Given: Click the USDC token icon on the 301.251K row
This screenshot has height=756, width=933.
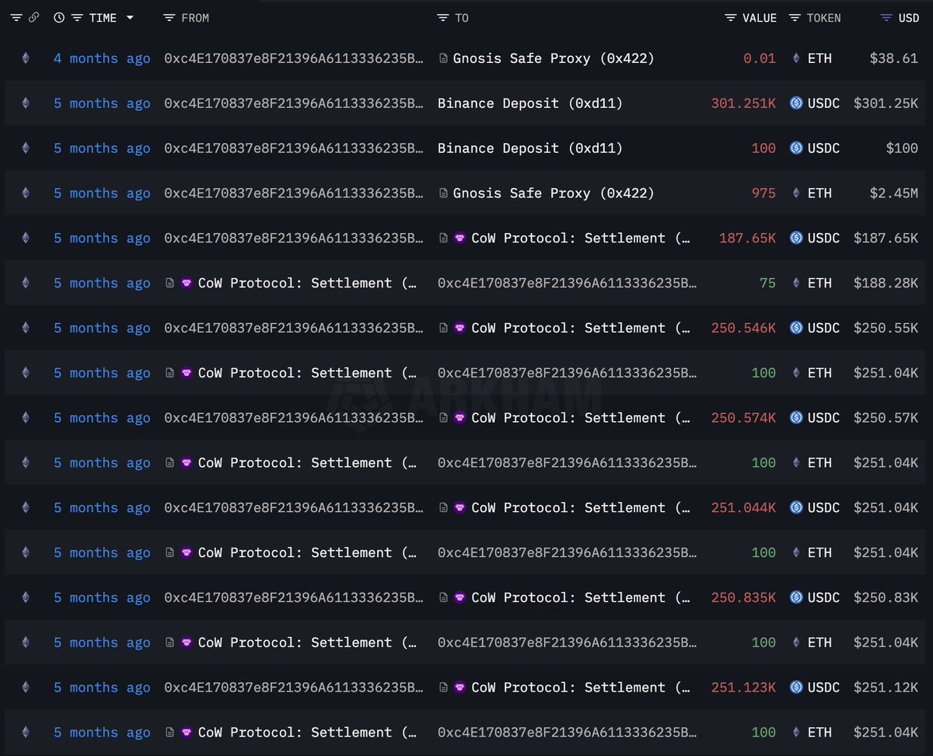Looking at the screenshot, I should tap(795, 103).
